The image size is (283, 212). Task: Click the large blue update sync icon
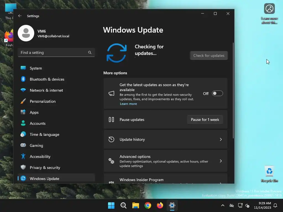pyautogui.click(x=117, y=53)
